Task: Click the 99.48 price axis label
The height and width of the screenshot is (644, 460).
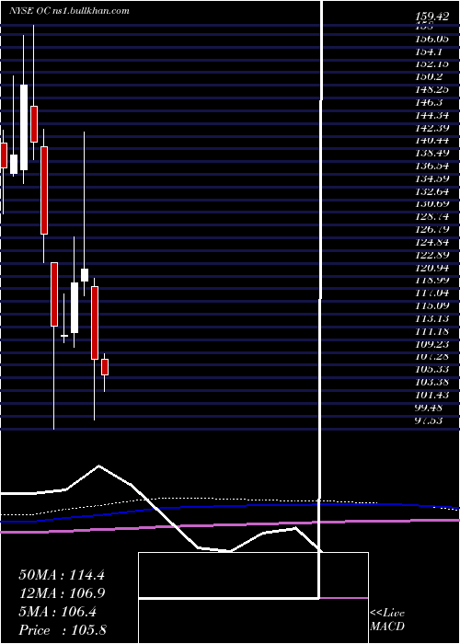Action: [x=429, y=408]
